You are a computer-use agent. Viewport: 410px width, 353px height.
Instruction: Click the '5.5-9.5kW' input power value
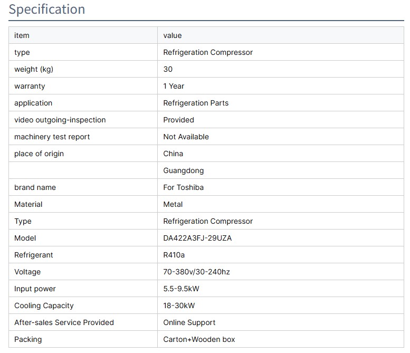point(181,289)
